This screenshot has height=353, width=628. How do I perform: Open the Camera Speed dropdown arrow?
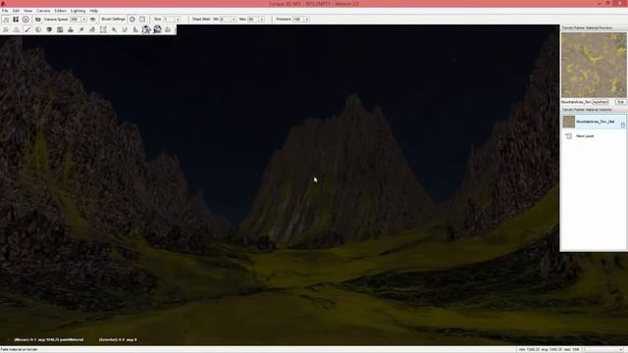tap(84, 20)
